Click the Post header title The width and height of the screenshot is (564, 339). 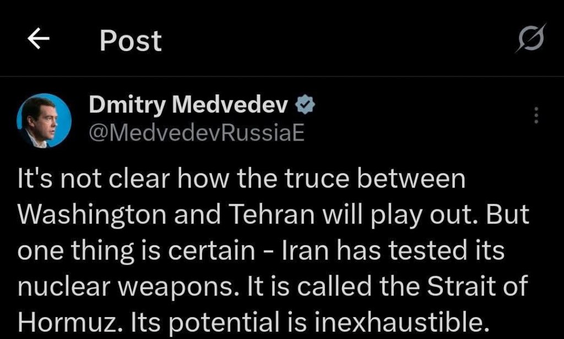pos(131,41)
